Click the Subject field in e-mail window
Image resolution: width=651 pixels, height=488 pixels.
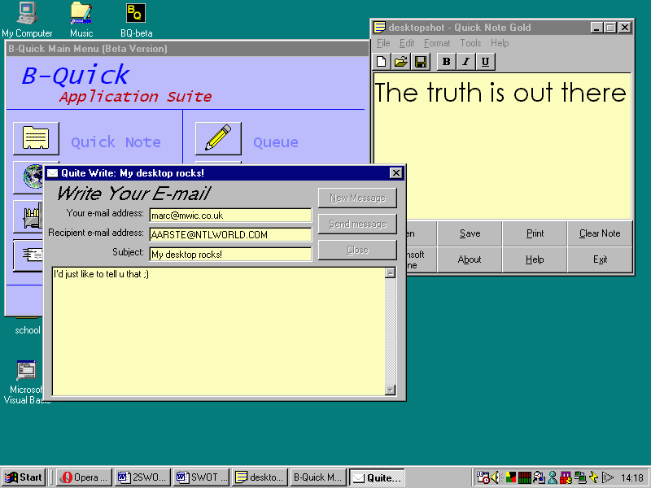230,254
